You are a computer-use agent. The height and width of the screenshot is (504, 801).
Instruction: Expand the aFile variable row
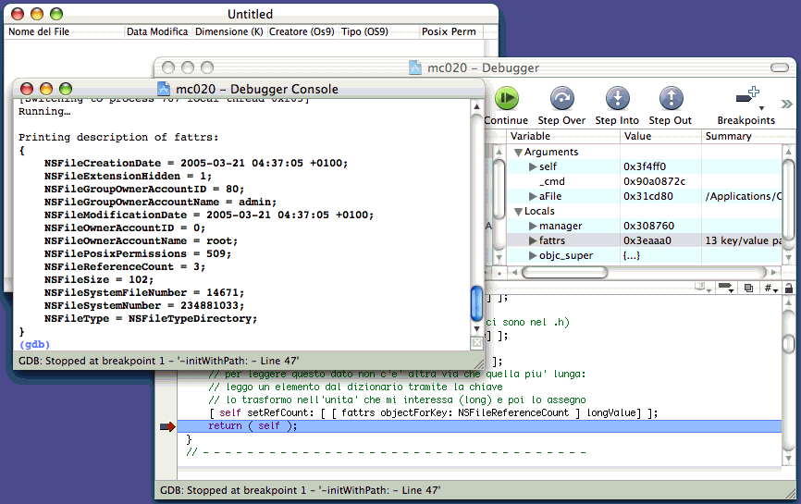coord(533,196)
